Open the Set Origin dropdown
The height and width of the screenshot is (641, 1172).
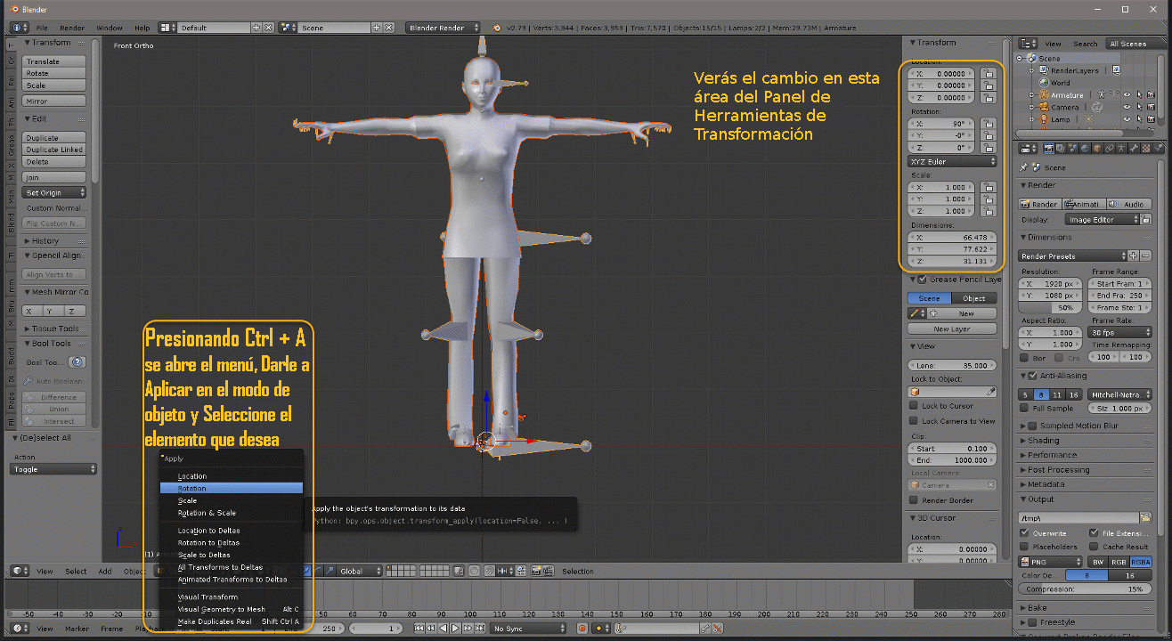coord(55,193)
